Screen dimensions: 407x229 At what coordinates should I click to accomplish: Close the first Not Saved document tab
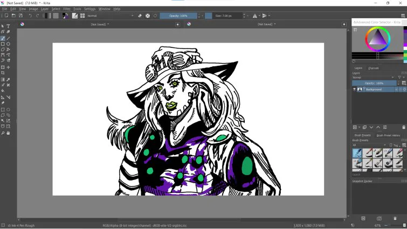coord(177,24)
